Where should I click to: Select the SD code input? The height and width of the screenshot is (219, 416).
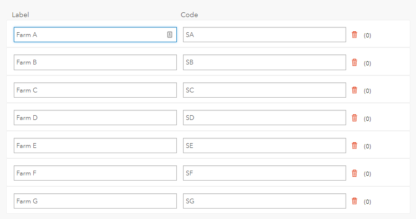[x=264, y=118]
